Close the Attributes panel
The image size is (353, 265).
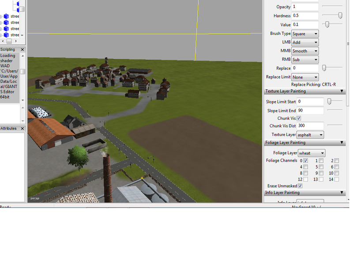pos(23,129)
